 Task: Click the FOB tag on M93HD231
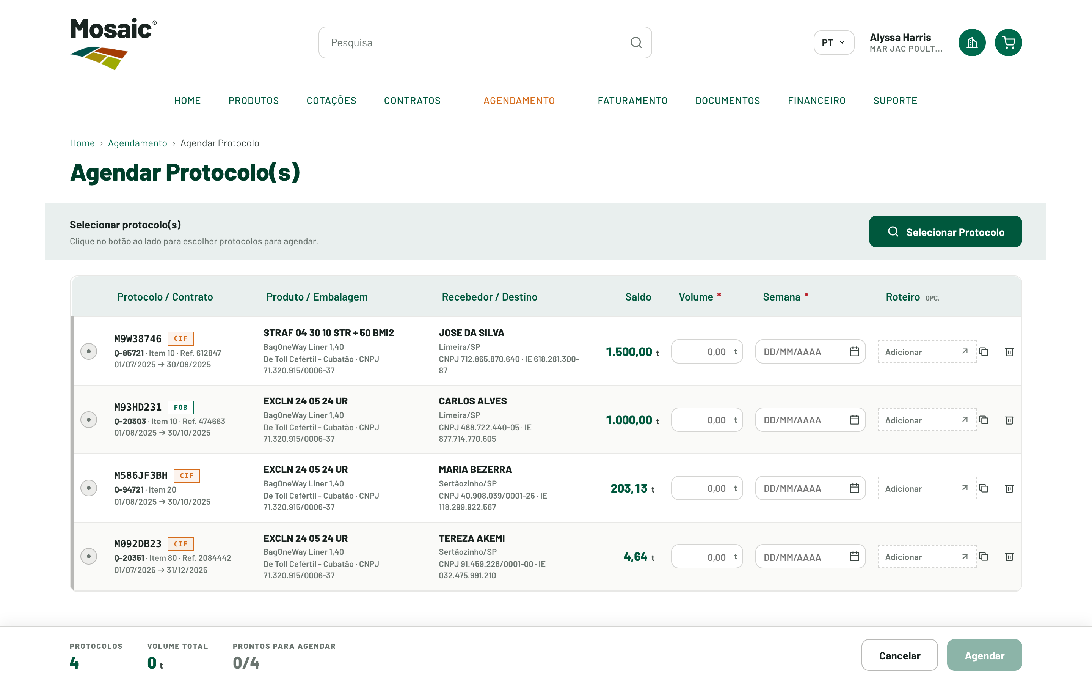180,407
